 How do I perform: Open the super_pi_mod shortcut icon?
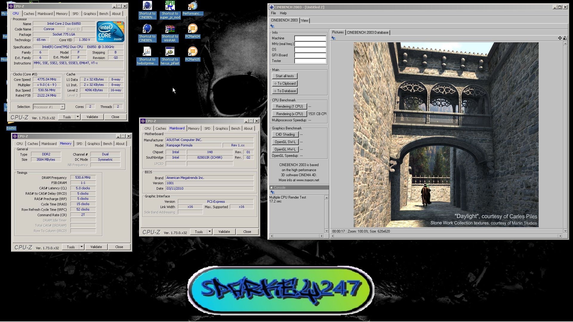(x=170, y=10)
